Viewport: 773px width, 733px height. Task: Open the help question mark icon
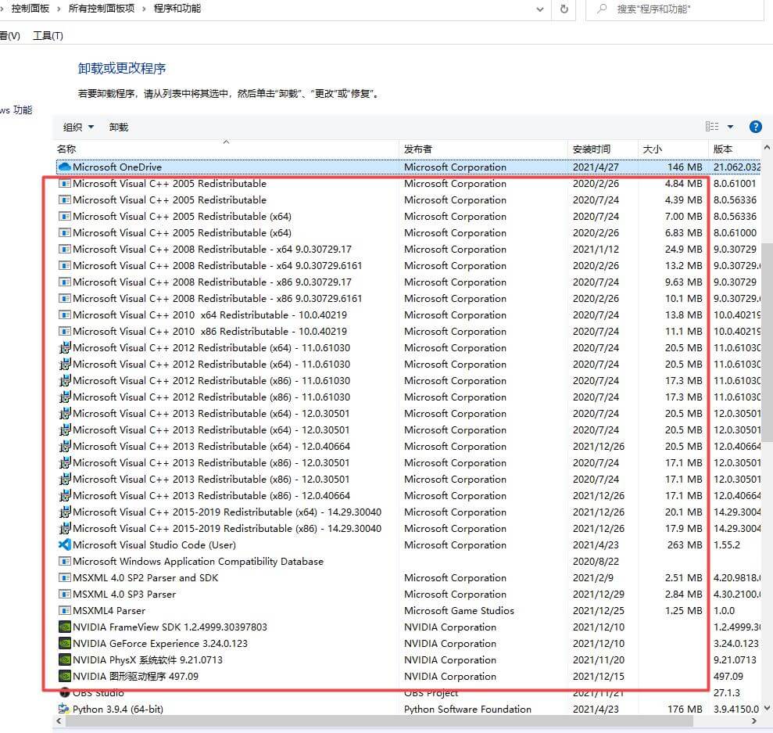click(x=755, y=127)
